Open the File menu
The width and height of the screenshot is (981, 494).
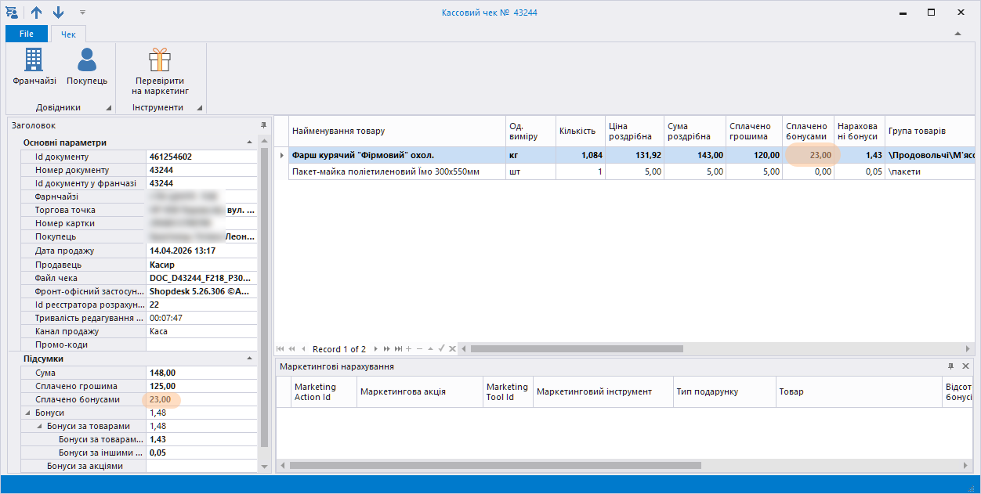[27, 34]
